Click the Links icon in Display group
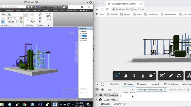This screenshot has width=191, height=107. (x=40, y=14)
